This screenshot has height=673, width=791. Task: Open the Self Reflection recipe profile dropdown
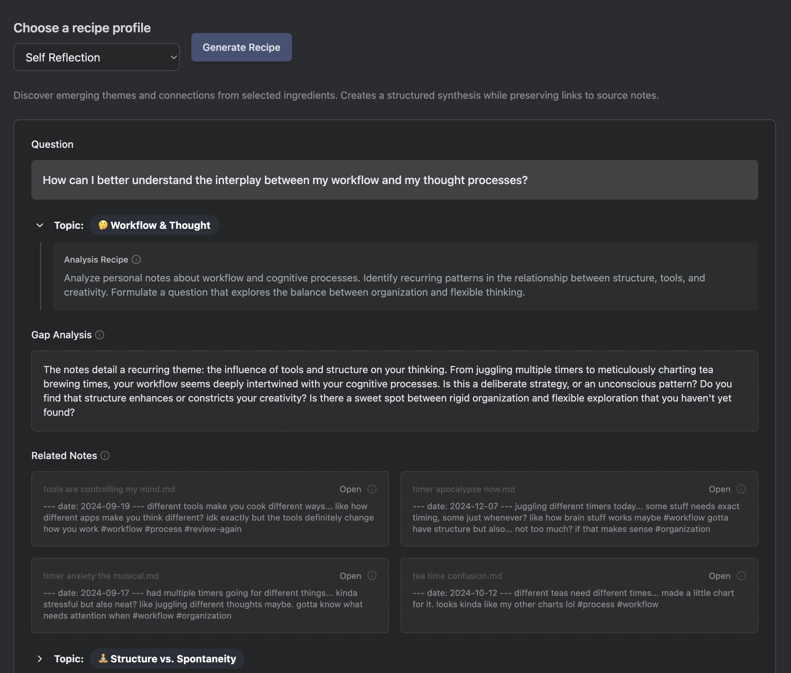97,57
